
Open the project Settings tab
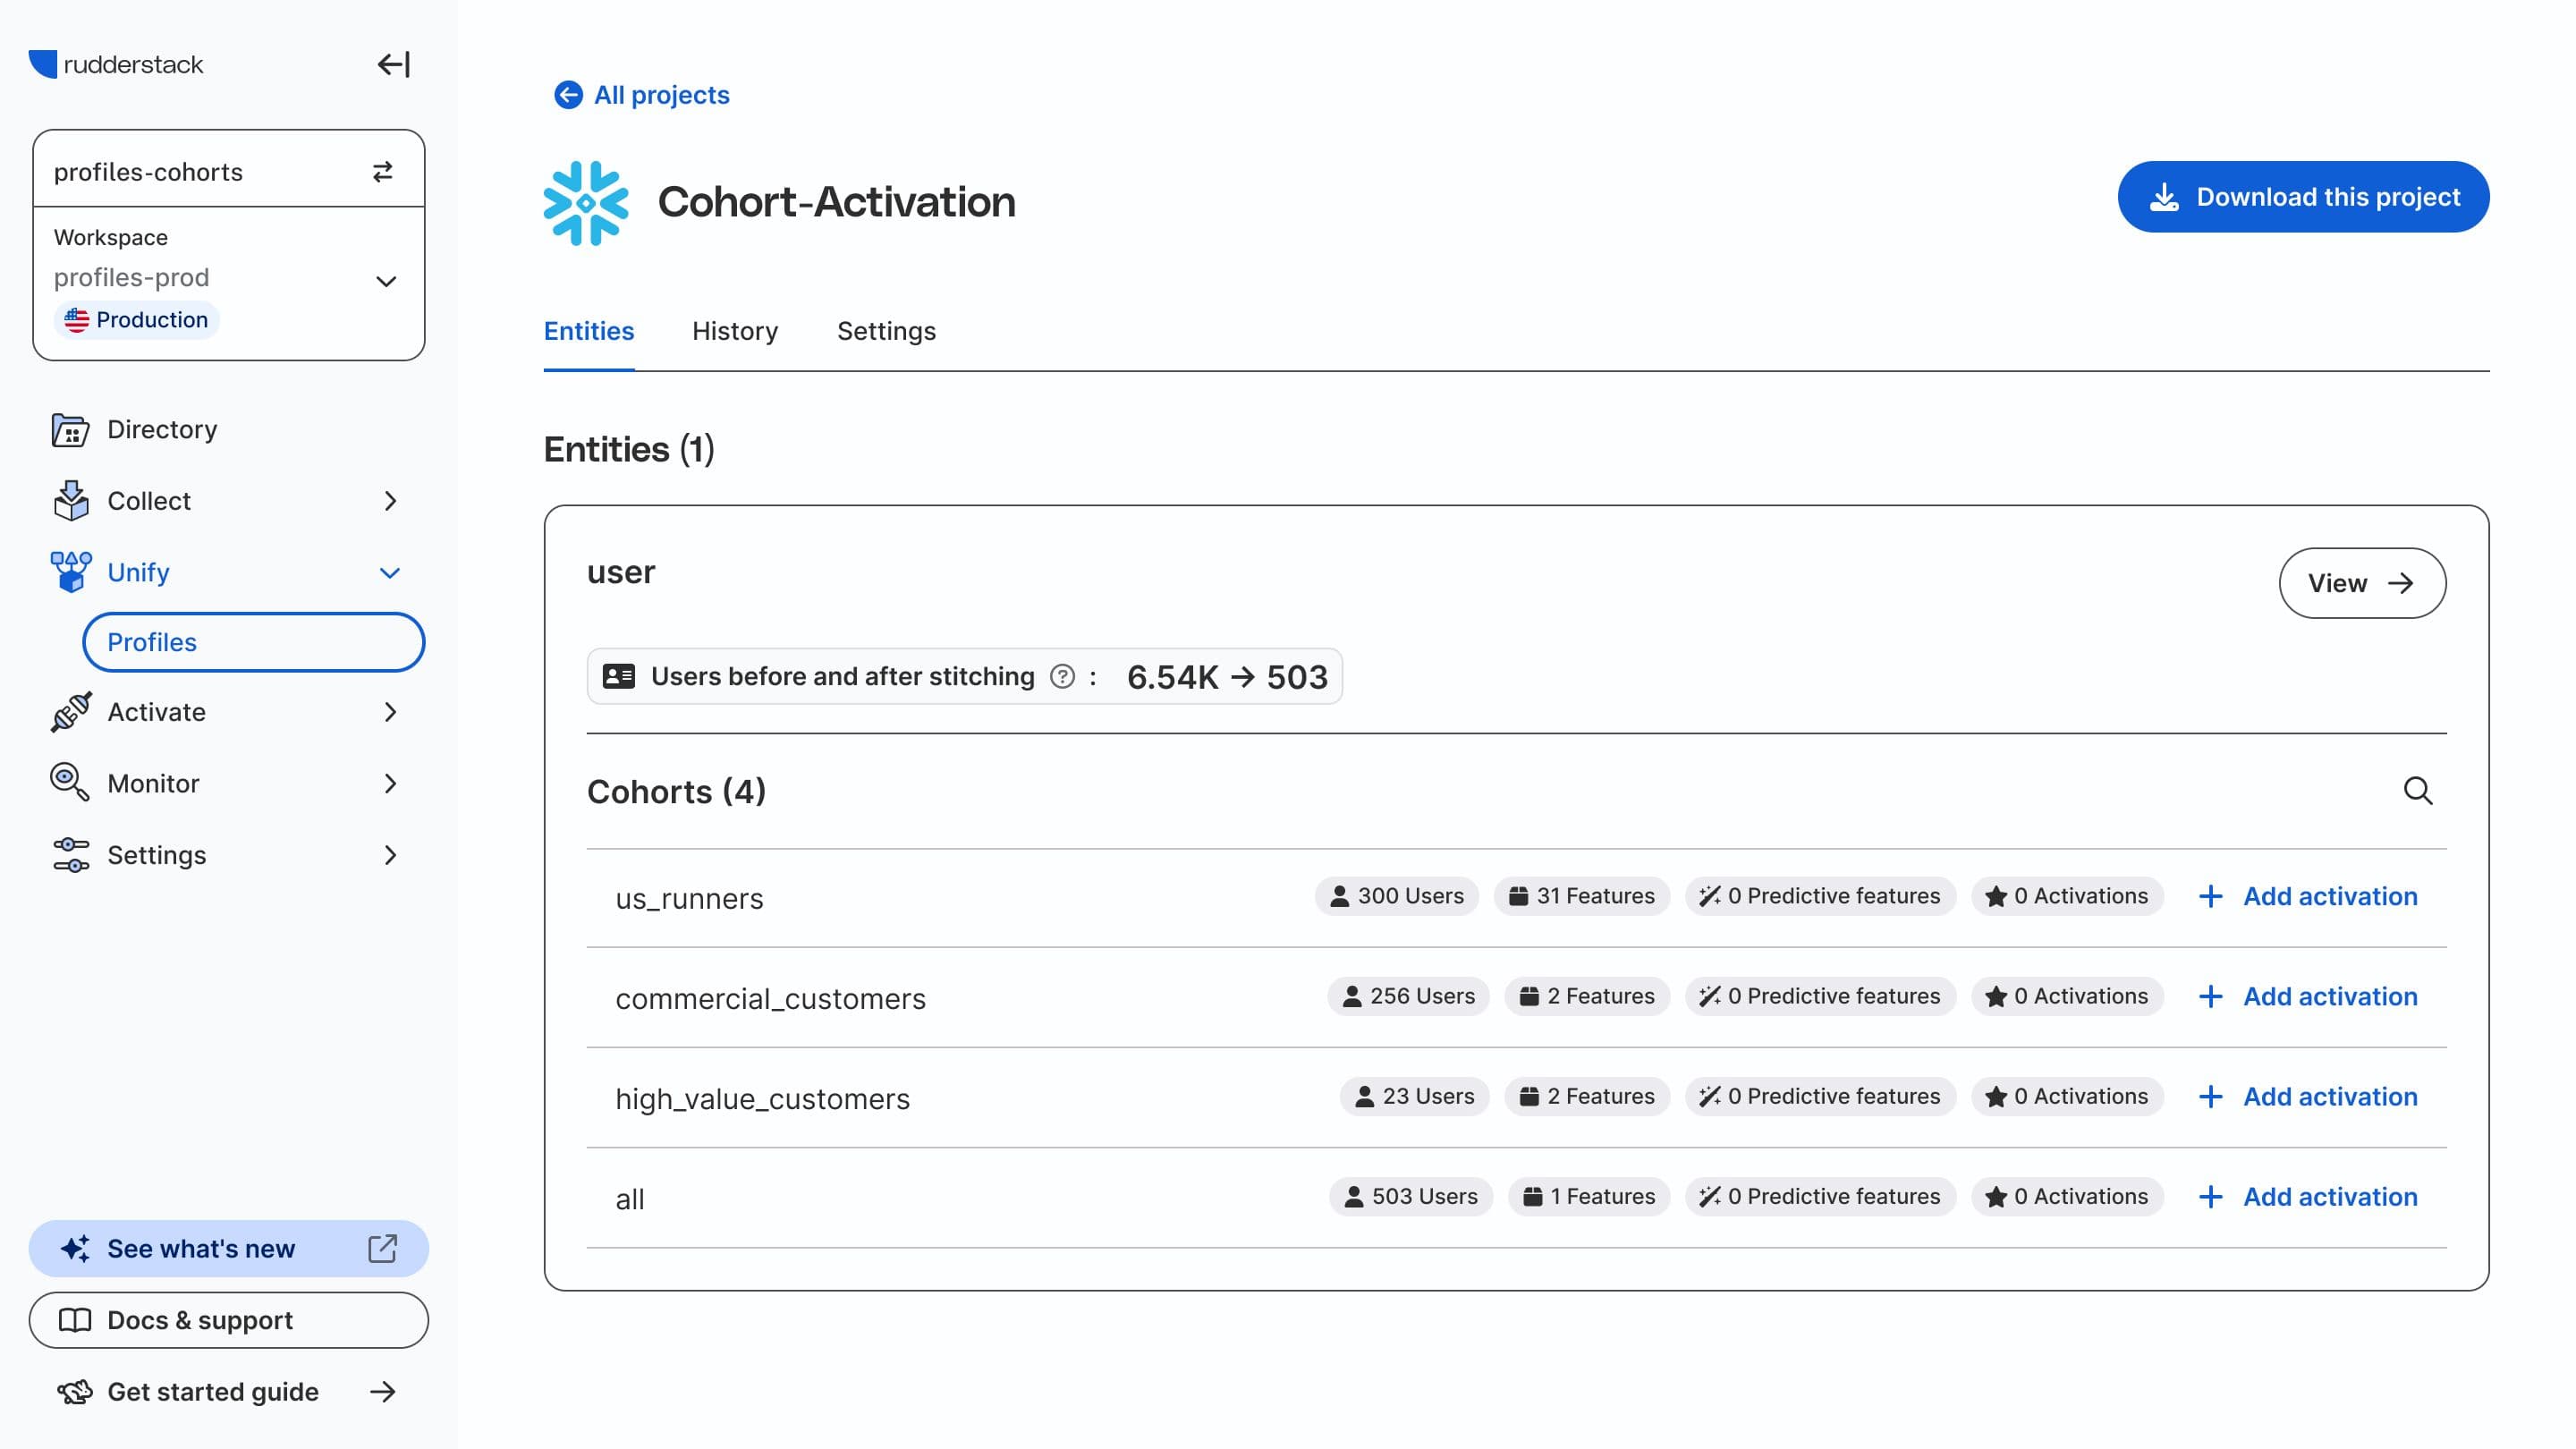click(886, 331)
